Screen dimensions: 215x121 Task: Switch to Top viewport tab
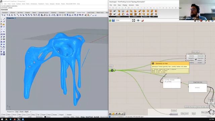(17, 112)
